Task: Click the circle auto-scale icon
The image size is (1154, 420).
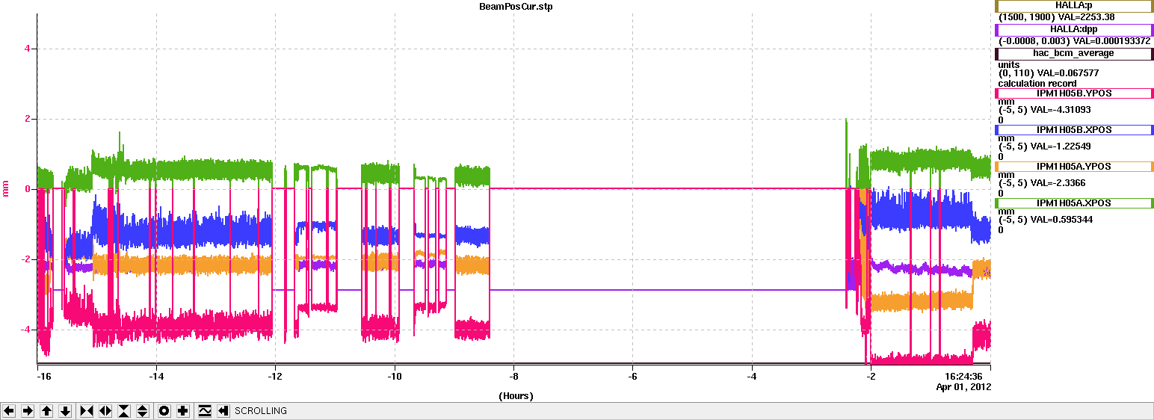Action: pos(164,411)
